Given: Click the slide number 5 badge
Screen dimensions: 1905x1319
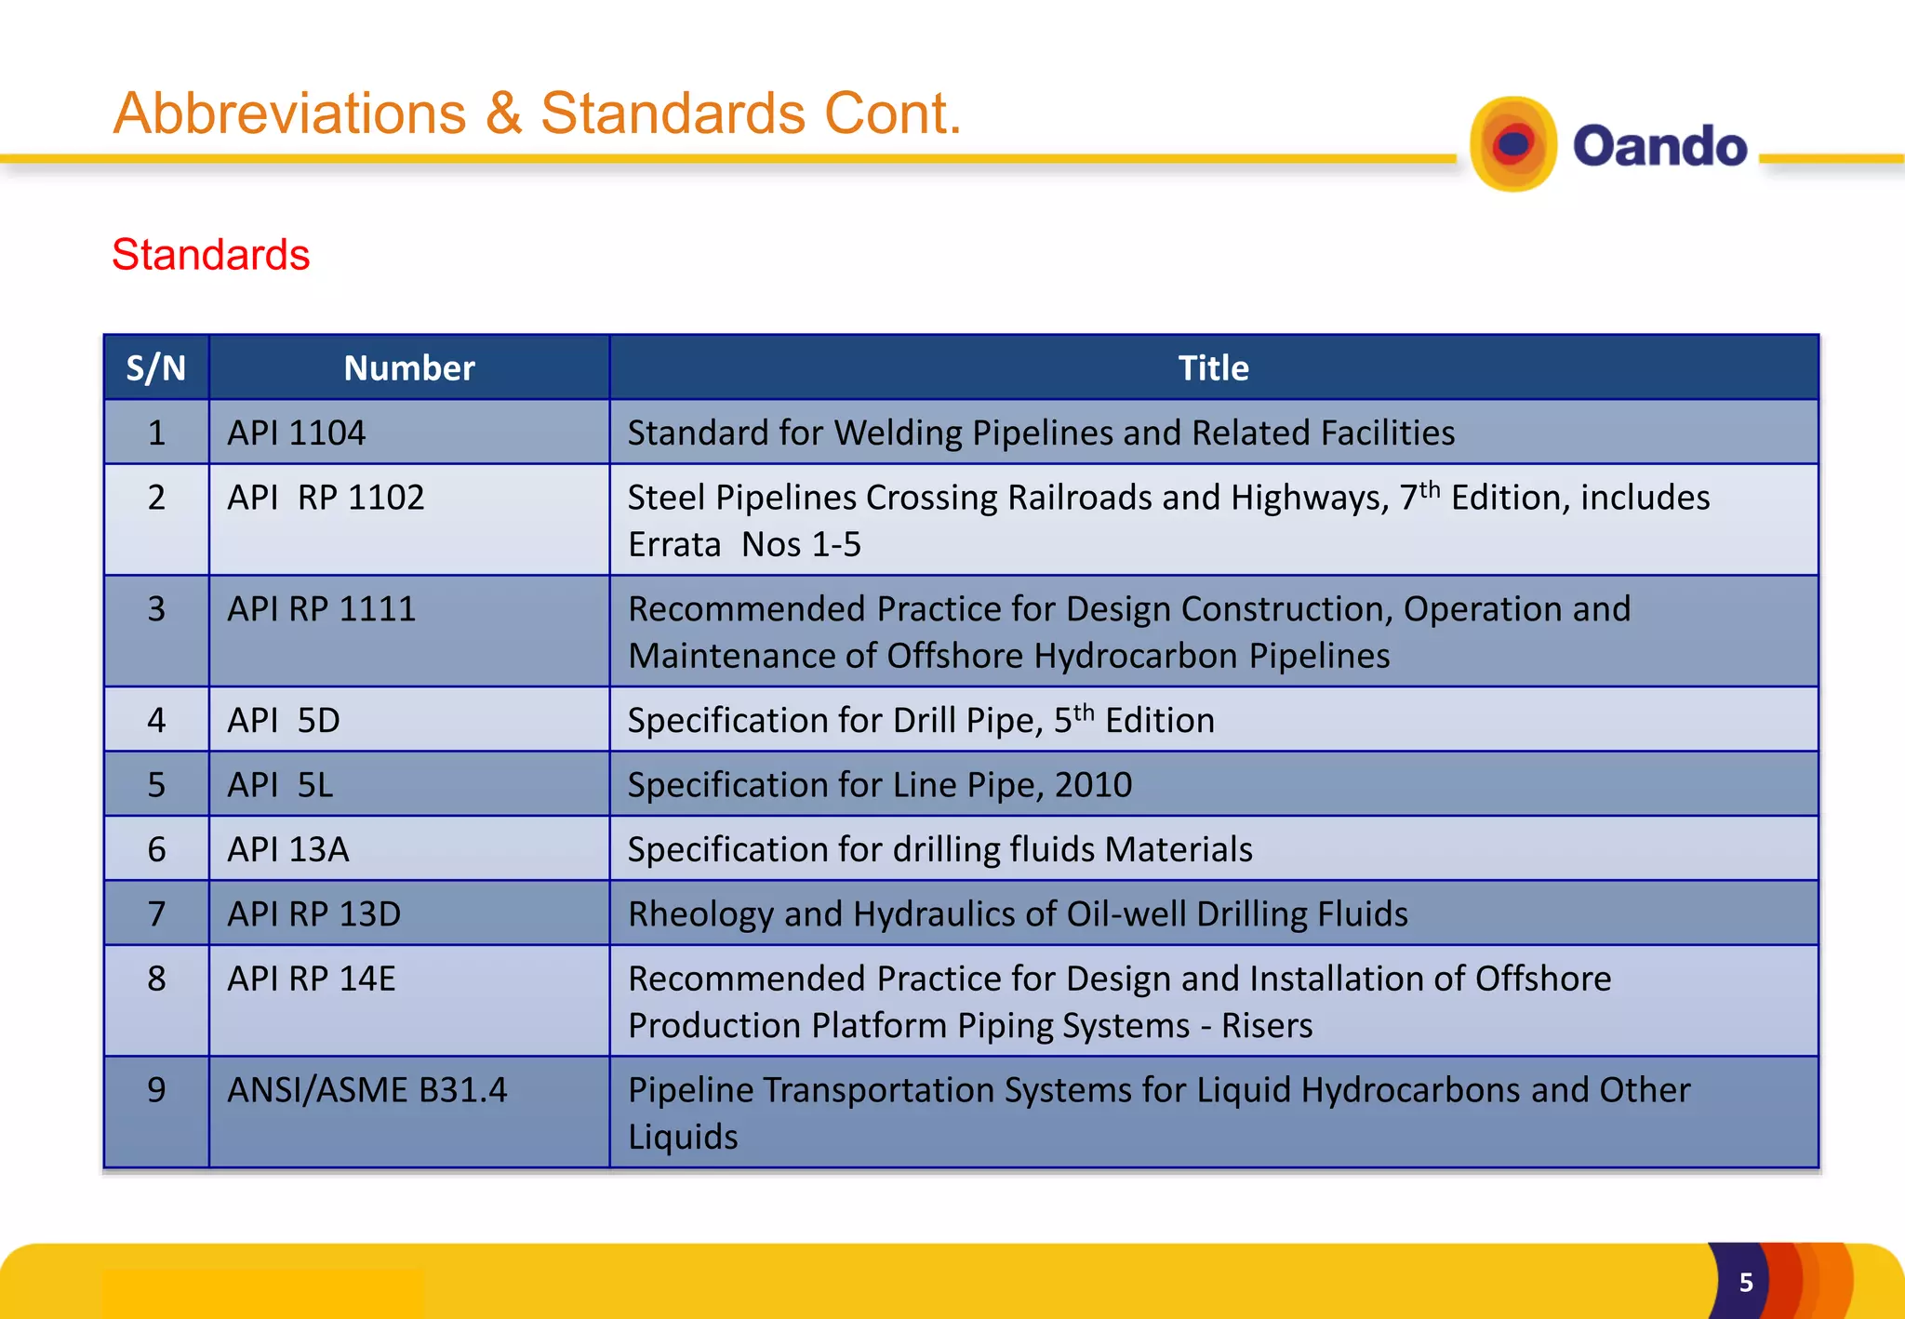Looking at the screenshot, I should click(1745, 1283).
